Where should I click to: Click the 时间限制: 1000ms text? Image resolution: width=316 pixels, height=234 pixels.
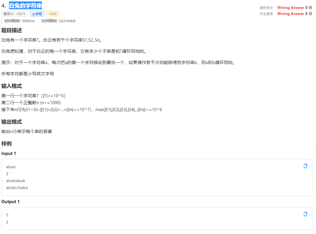click(20, 21)
